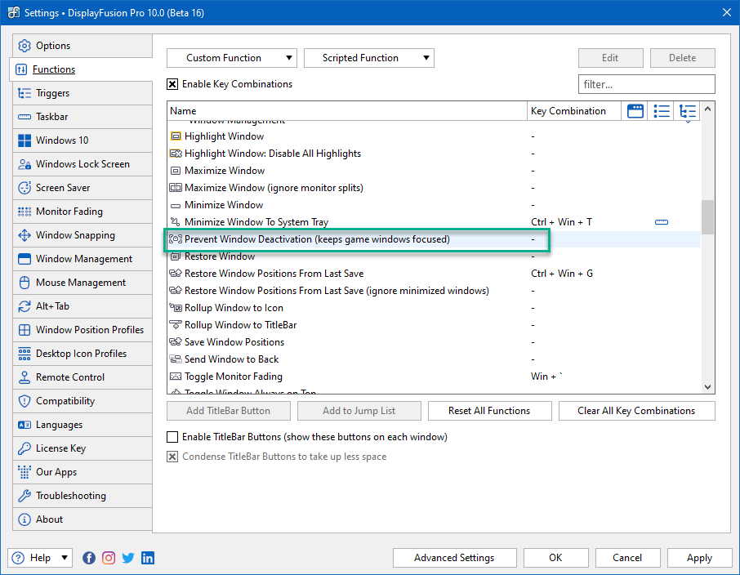Toggle Condense TitleBar Buttons checkbox
740x575 pixels.
(172, 457)
